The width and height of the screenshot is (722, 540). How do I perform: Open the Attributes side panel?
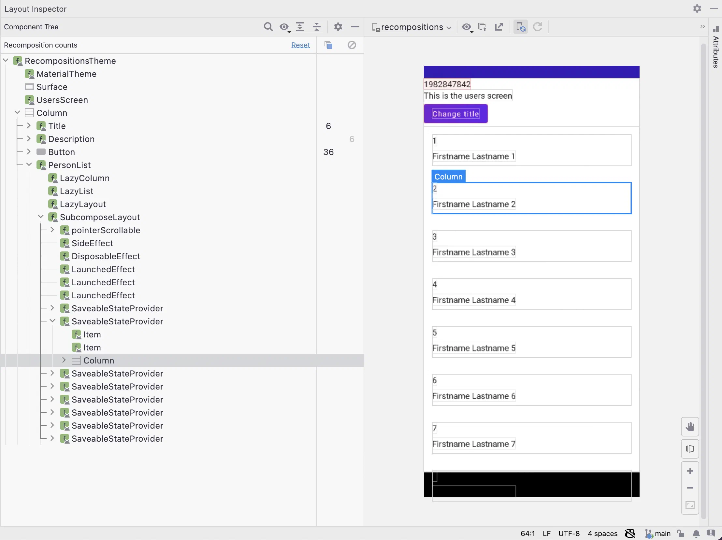pyautogui.click(x=715, y=47)
